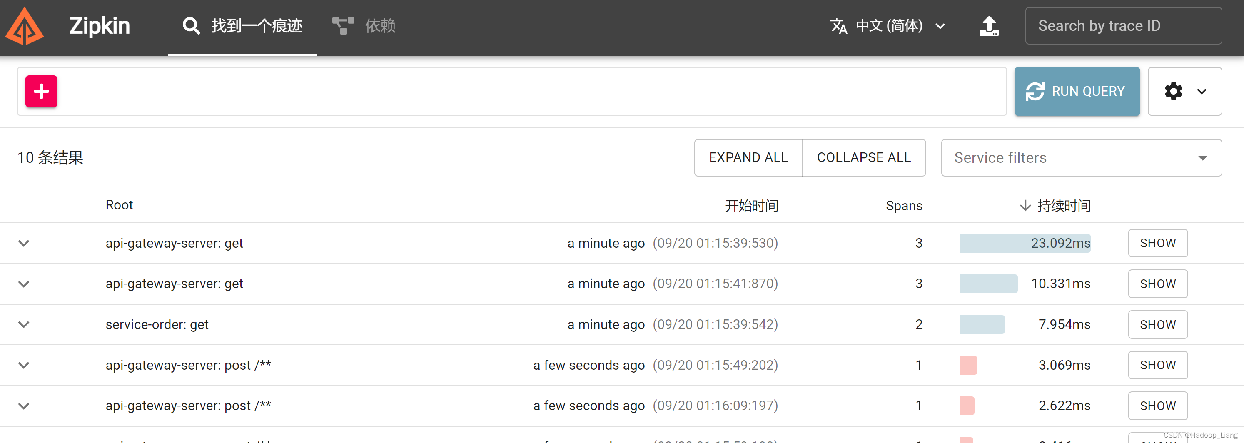Expand the 3.069ms post trace row
The width and height of the screenshot is (1244, 443).
point(24,365)
